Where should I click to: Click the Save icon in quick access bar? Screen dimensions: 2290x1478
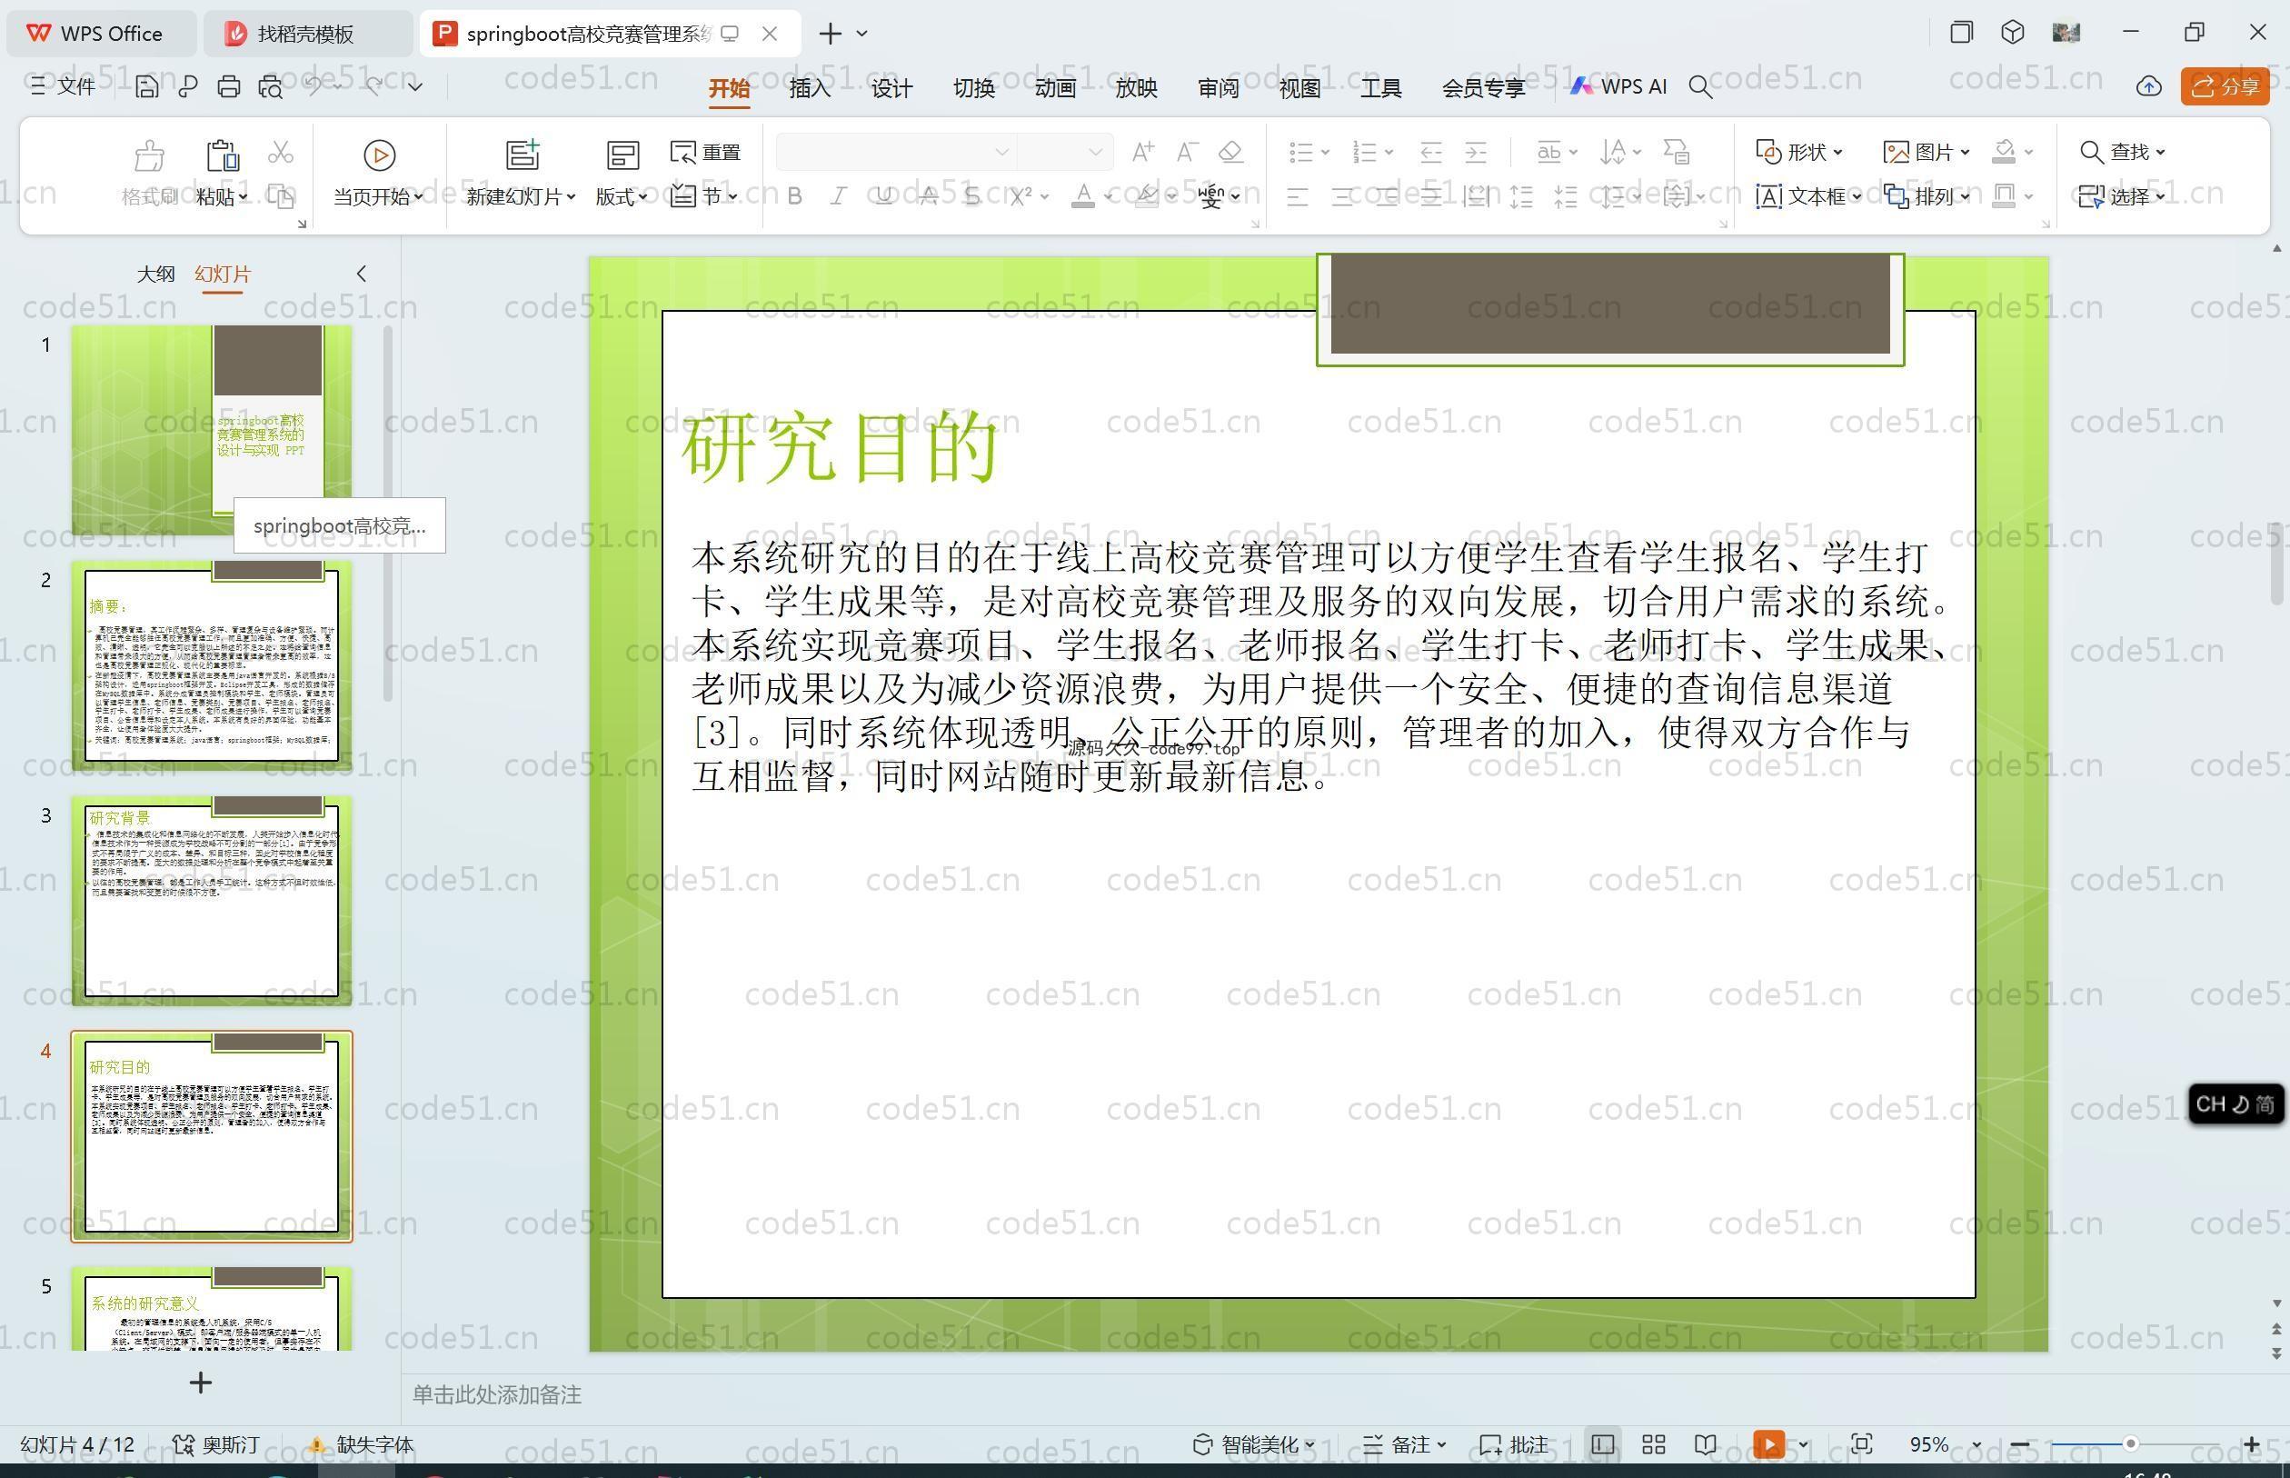pos(145,87)
